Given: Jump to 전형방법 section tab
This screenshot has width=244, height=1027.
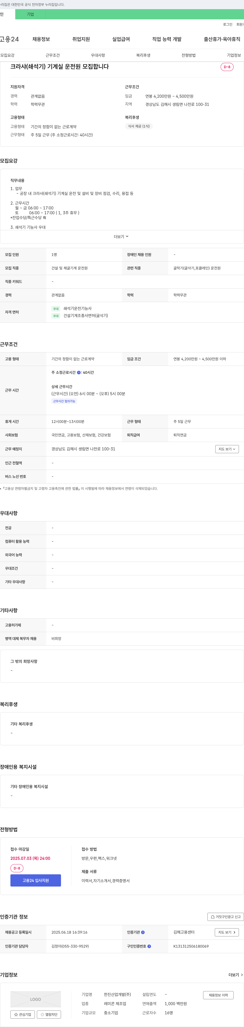Looking at the screenshot, I should pyautogui.click(x=189, y=55).
